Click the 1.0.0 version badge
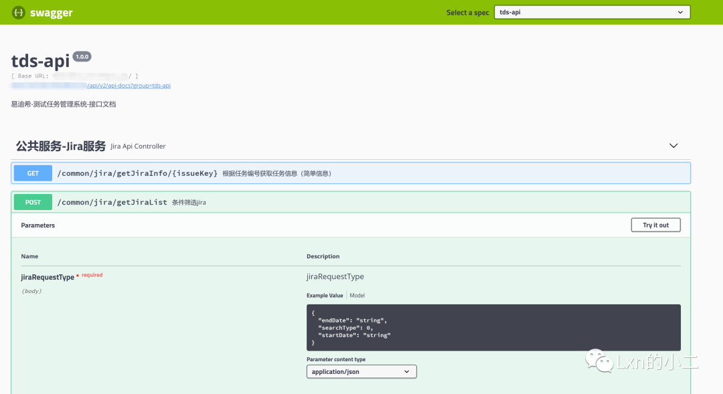The width and height of the screenshot is (723, 394). coord(82,57)
